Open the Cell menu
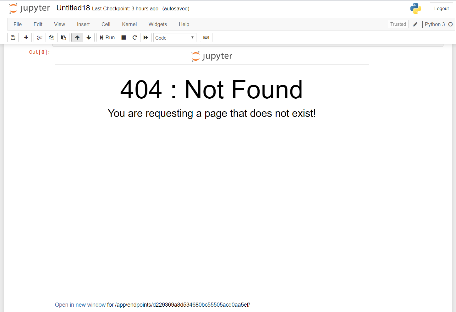The width and height of the screenshot is (456, 312). (106, 24)
